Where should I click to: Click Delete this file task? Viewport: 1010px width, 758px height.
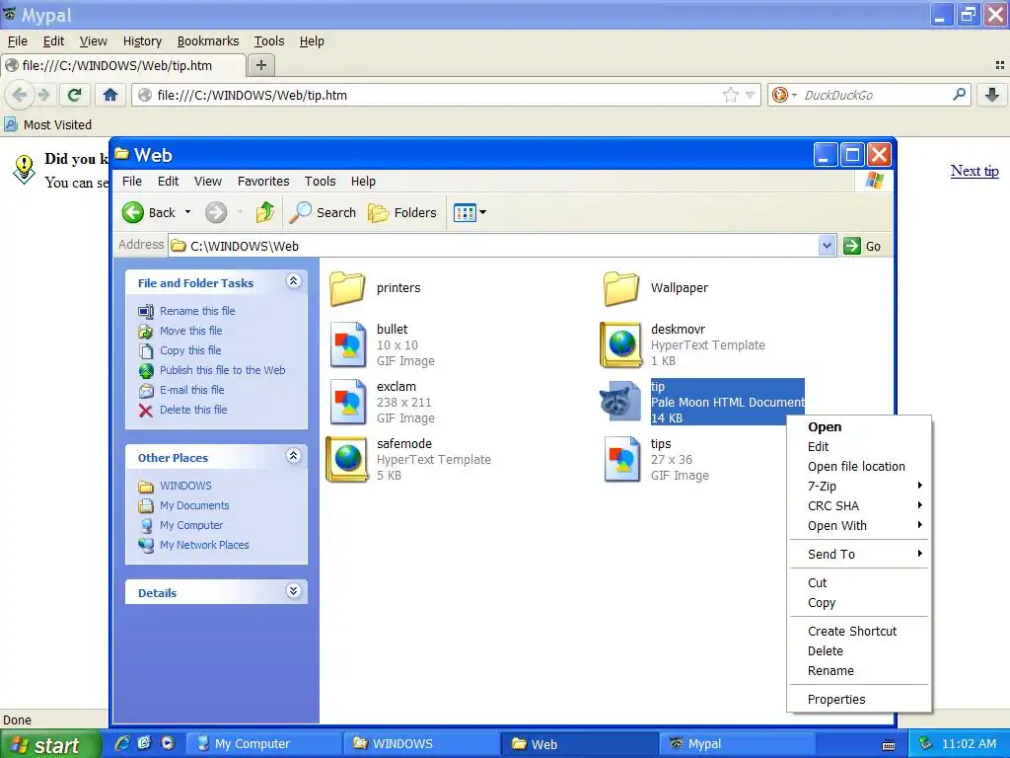click(x=193, y=410)
